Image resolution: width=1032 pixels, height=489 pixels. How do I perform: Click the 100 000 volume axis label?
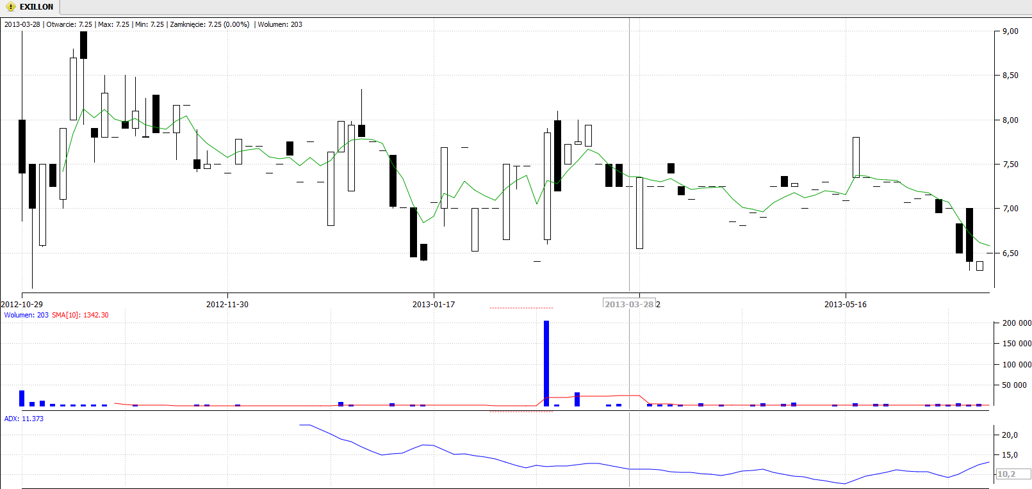click(1017, 365)
